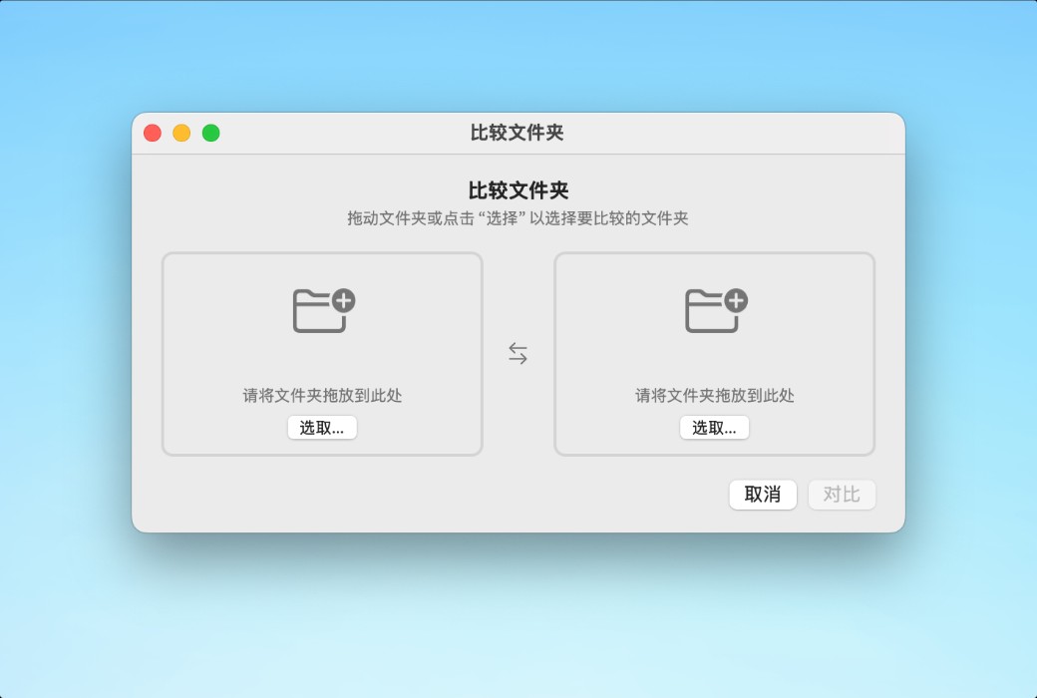Click the 对比 button
The width and height of the screenshot is (1037, 698).
[842, 495]
